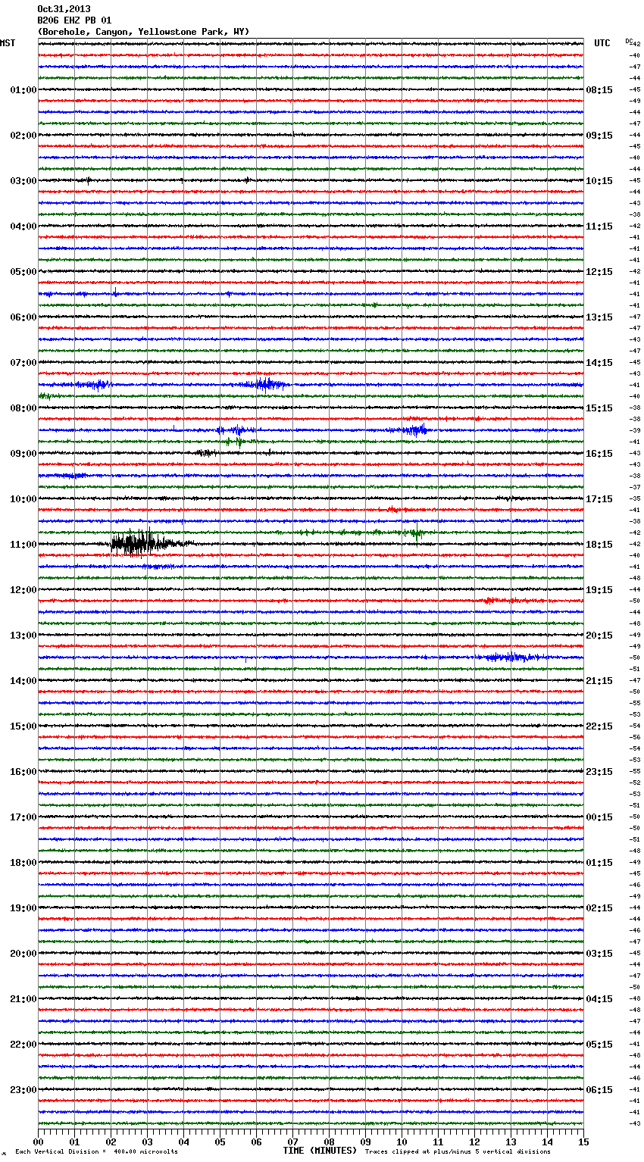
Task: Click the 18:15 UTC time label
Action: point(599,545)
